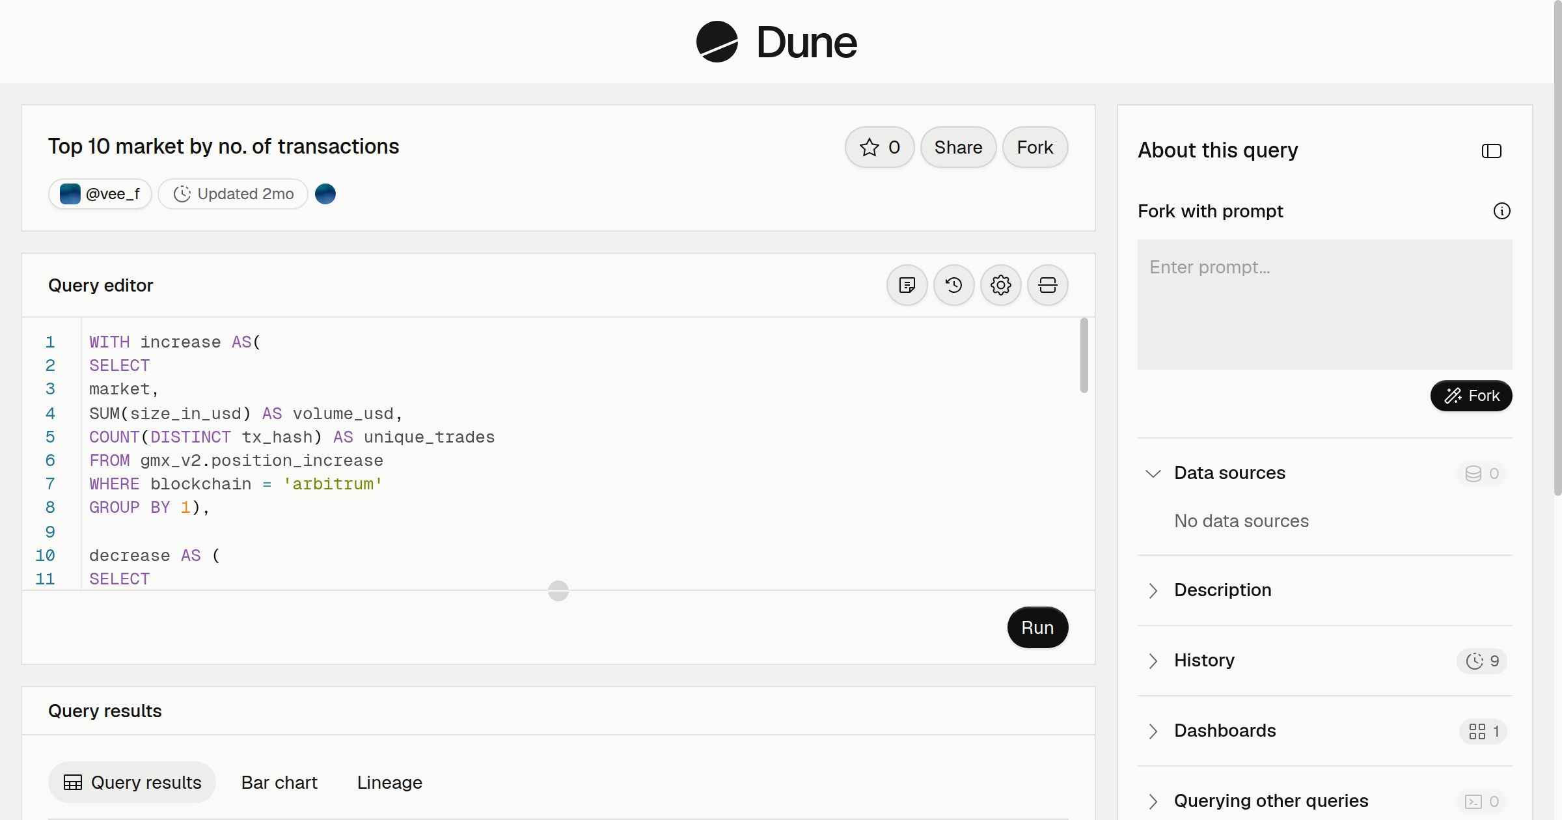Collapse the About this query sidebar panel
The image size is (1562, 820).
click(1491, 151)
